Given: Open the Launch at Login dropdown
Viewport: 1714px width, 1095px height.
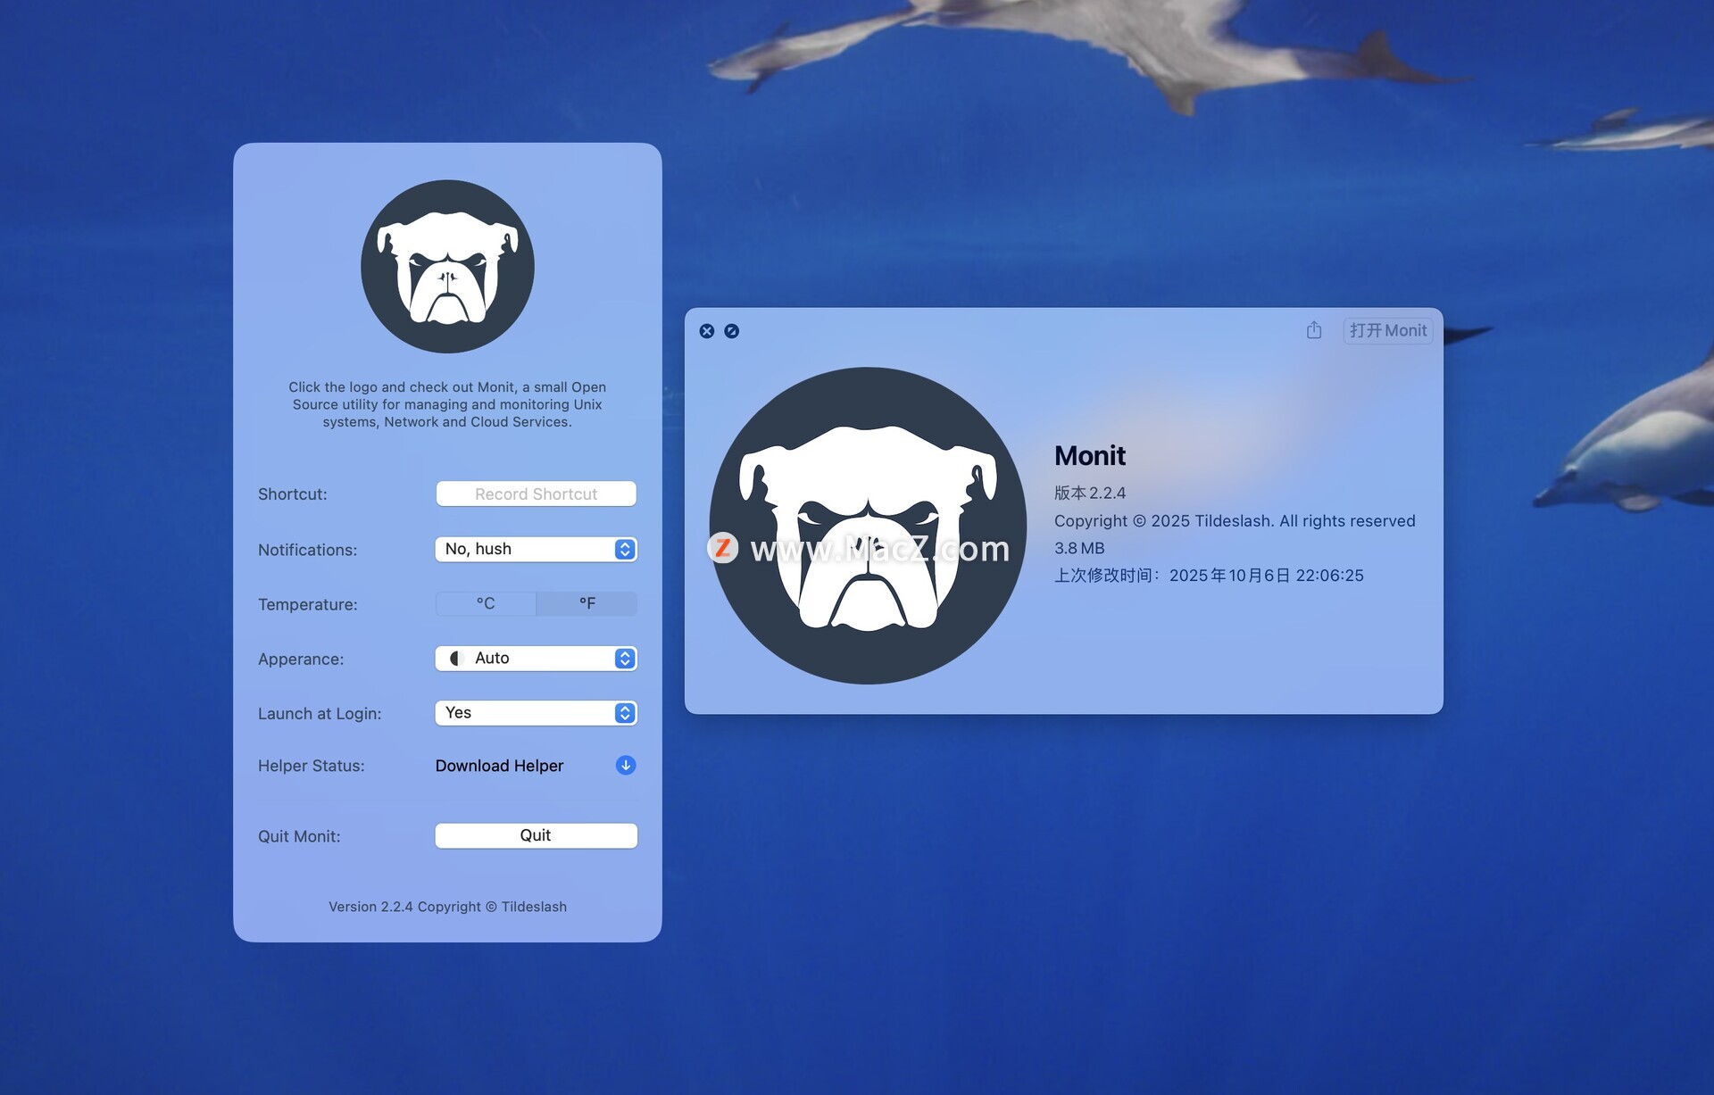Looking at the screenshot, I should click(x=536, y=712).
